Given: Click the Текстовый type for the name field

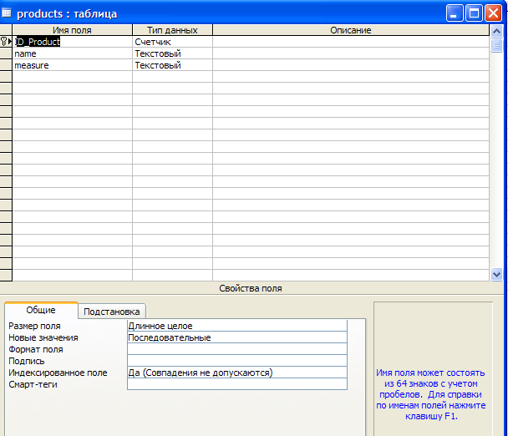Looking at the screenshot, I should click(x=172, y=53).
